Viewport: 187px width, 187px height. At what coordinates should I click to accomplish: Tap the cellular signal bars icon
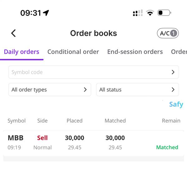coord(138,13)
